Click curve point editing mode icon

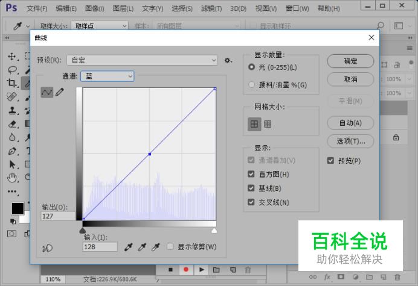pyautogui.click(x=47, y=93)
